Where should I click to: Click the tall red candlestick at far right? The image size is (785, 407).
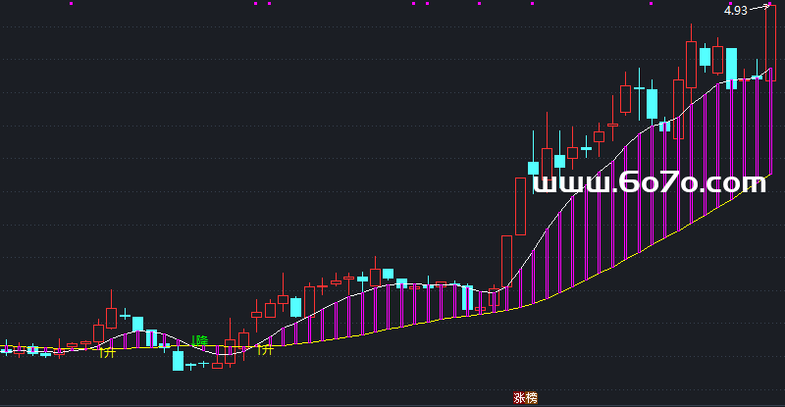click(x=770, y=44)
